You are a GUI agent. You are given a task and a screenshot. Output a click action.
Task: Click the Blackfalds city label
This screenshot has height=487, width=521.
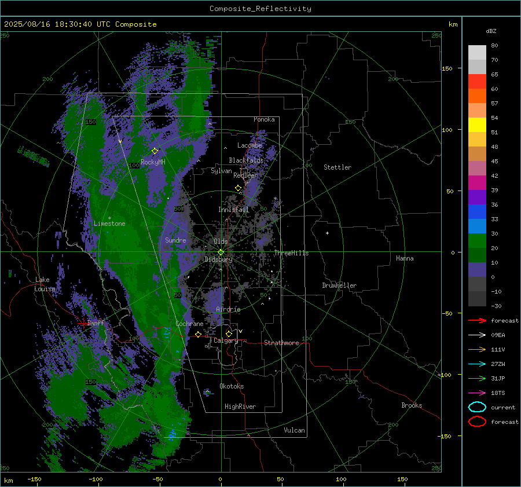click(x=246, y=160)
